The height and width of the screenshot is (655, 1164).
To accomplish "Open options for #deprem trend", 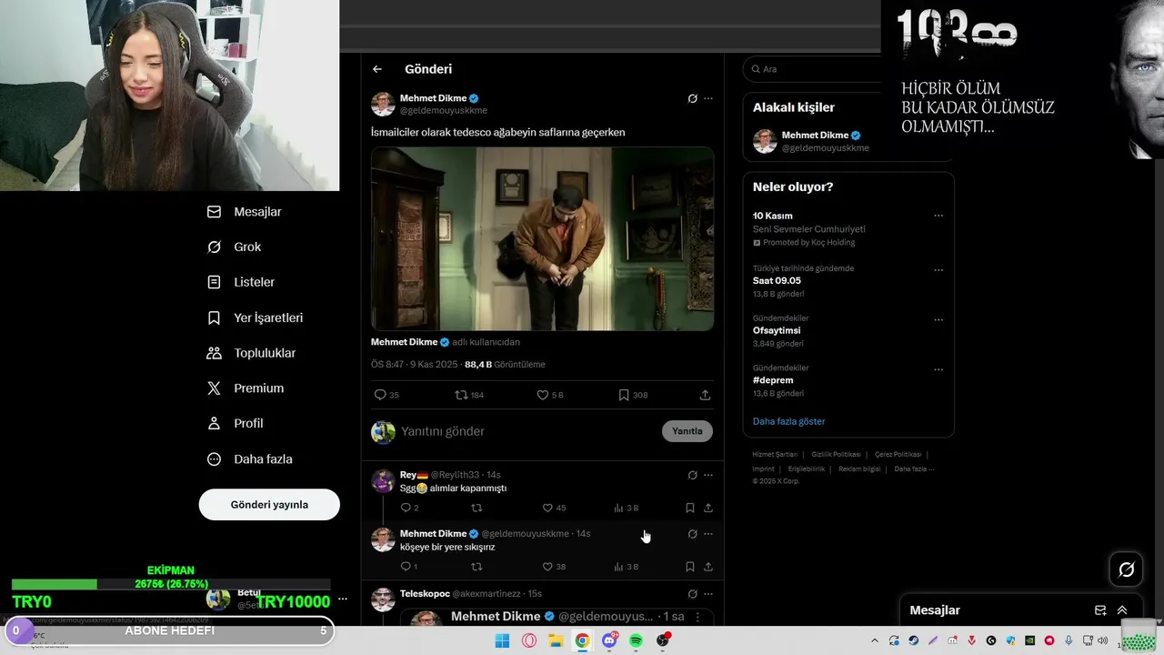I will tap(938, 369).
